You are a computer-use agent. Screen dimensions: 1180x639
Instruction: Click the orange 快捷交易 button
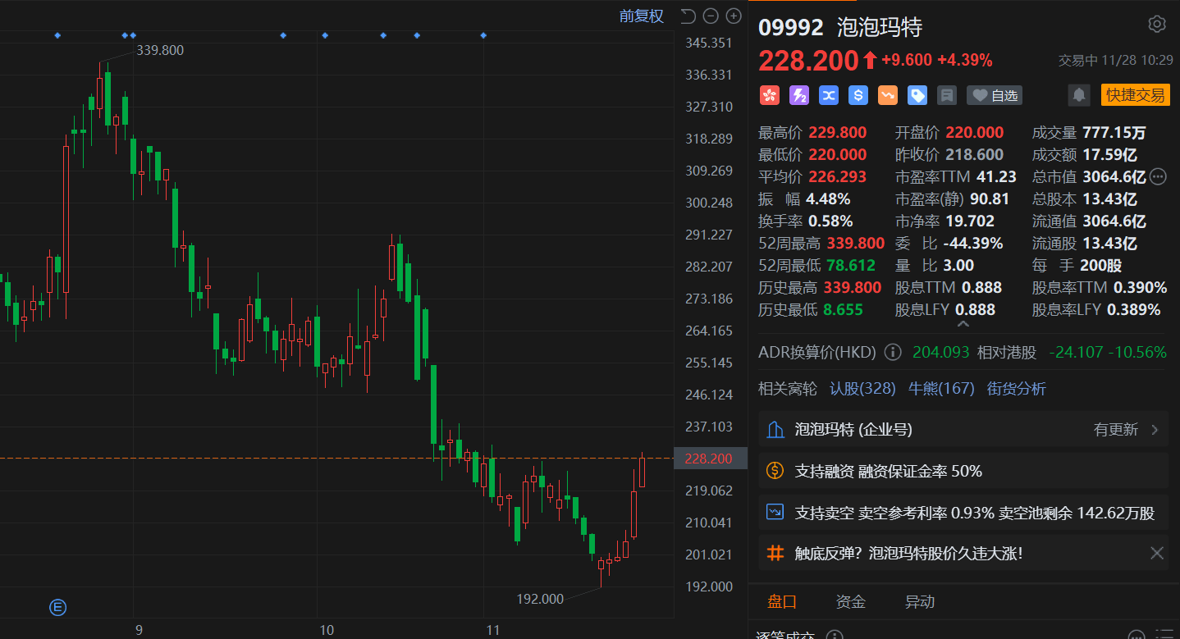pyautogui.click(x=1136, y=95)
